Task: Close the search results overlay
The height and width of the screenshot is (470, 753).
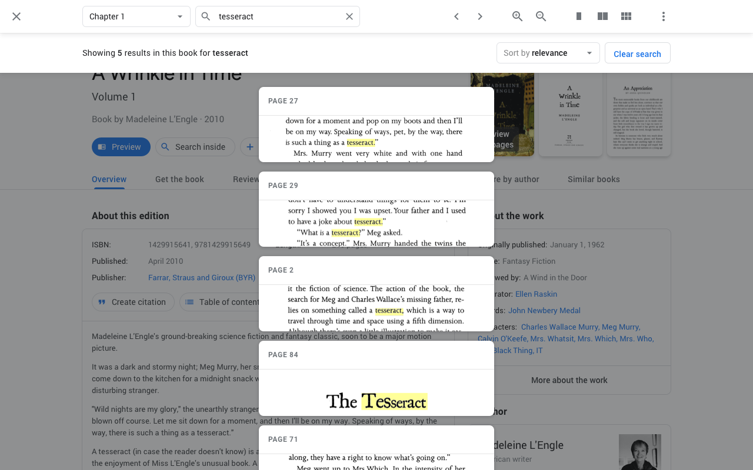Action: coord(16,16)
